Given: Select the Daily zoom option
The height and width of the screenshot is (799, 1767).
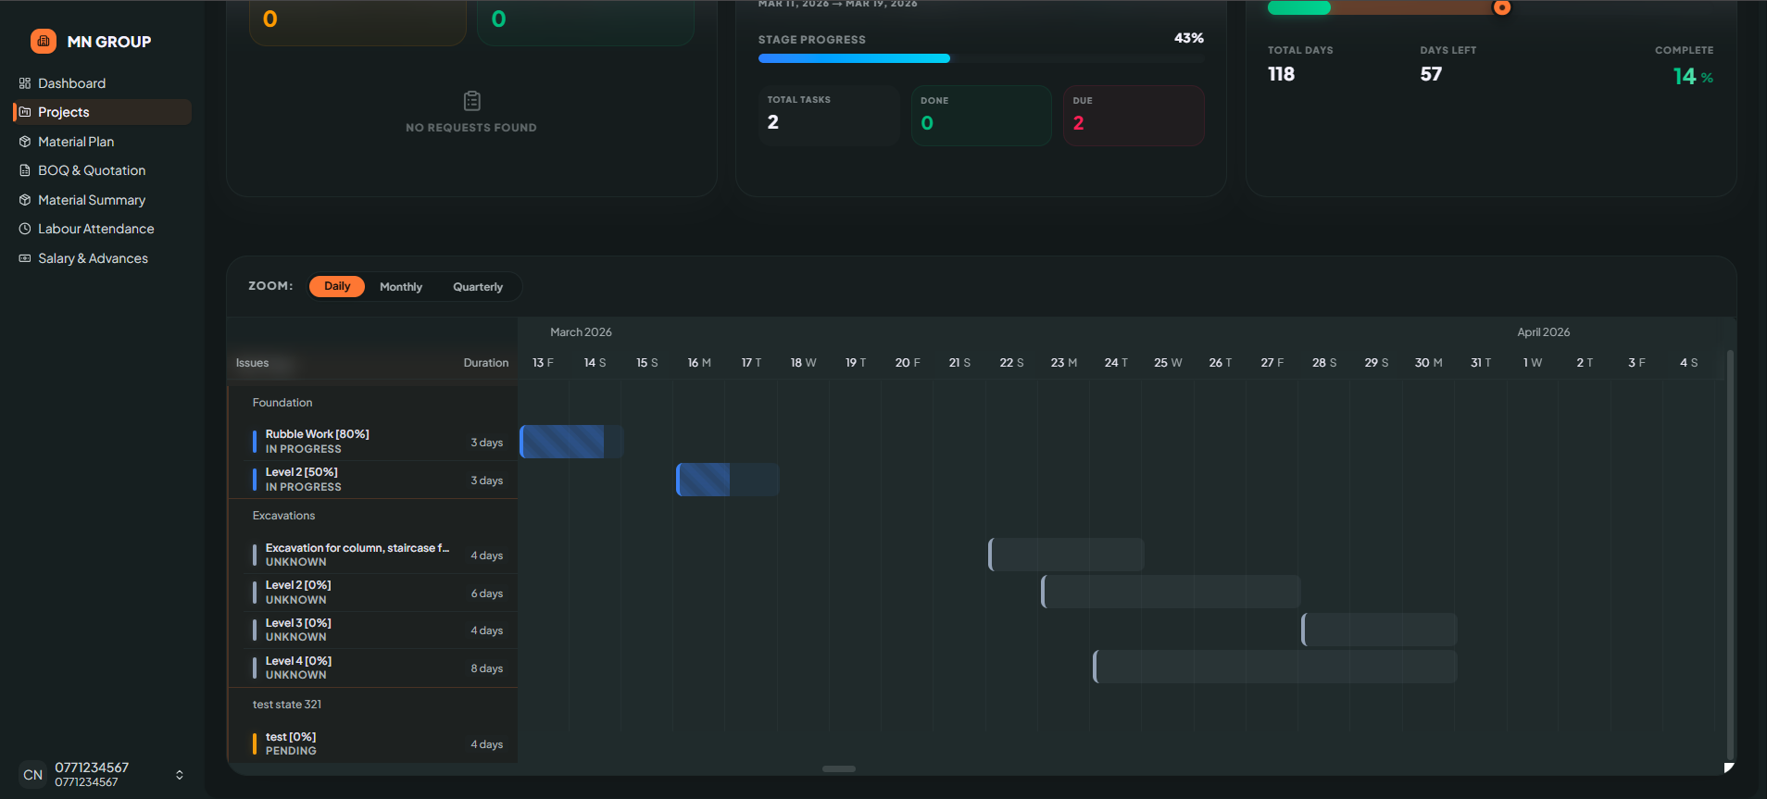Looking at the screenshot, I should click(x=337, y=286).
